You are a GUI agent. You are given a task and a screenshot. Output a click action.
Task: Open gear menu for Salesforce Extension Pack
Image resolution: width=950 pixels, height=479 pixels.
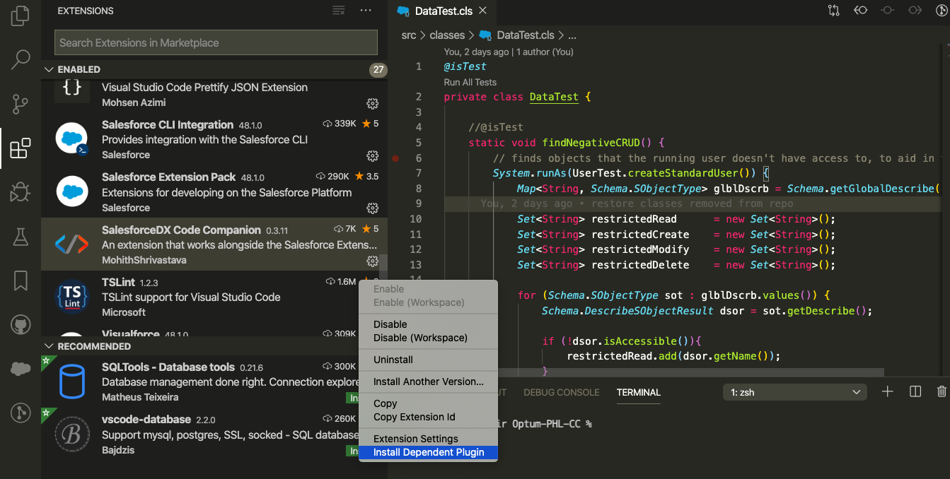[x=372, y=208]
